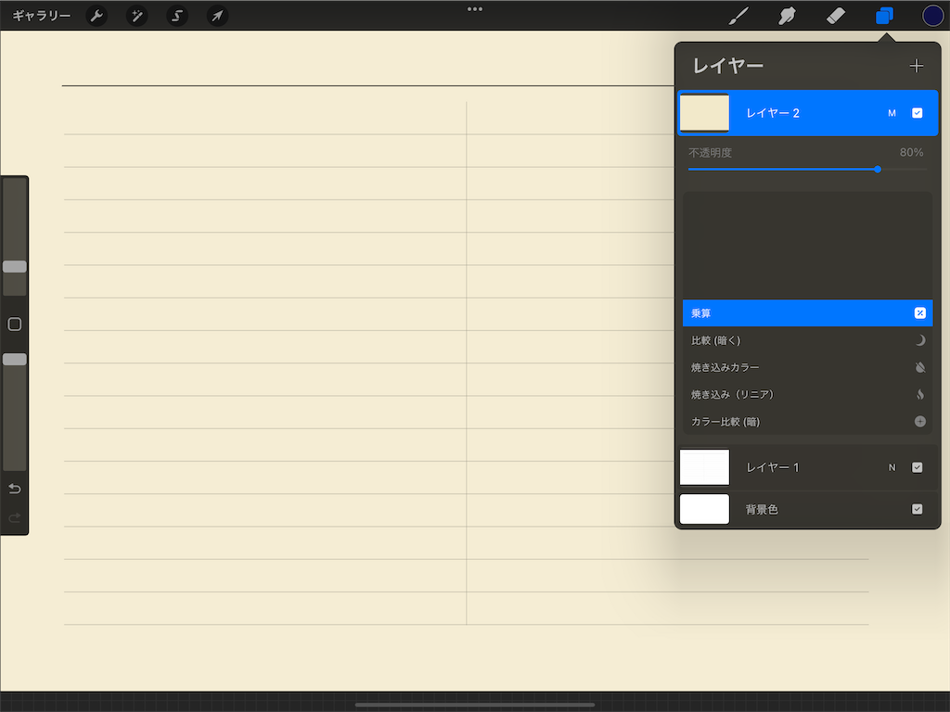Choose 焼き込みカラー blend mode
Viewport: 950px width, 712px height.
coord(807,367)
